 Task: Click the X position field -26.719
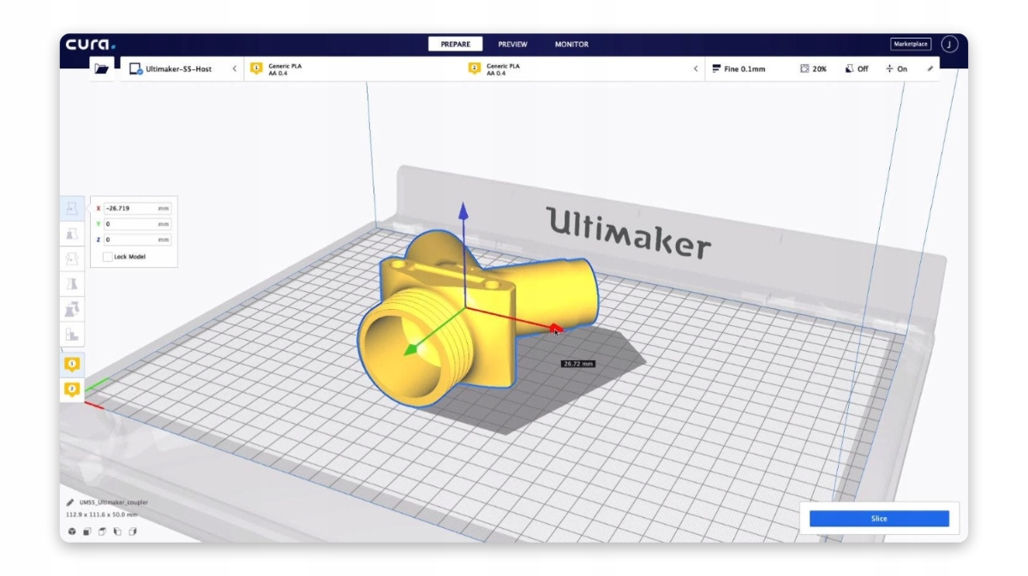pyautogui.click(x=137, y=208)
